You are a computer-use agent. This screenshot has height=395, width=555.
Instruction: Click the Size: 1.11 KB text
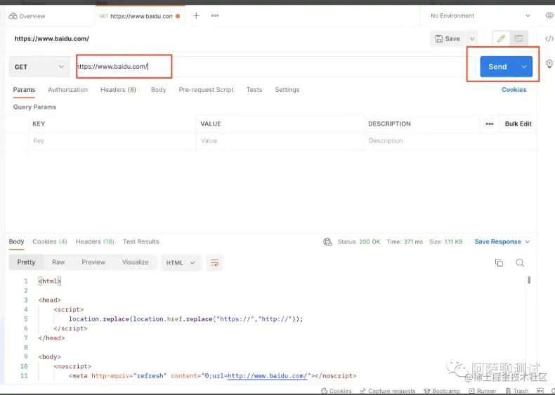tap(445, 242)
